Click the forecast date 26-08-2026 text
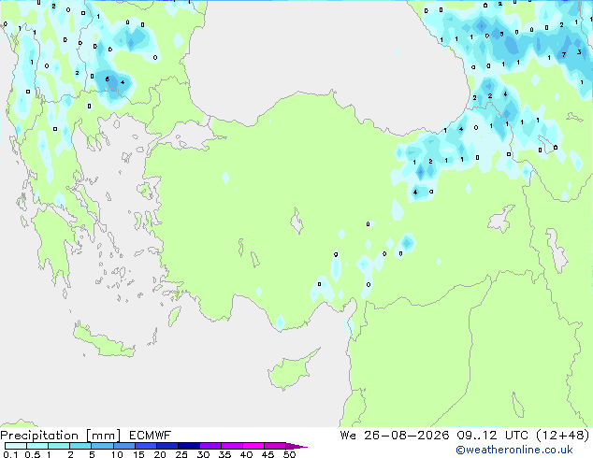Viewport: 593px width, 458px height. coord(407,436)
